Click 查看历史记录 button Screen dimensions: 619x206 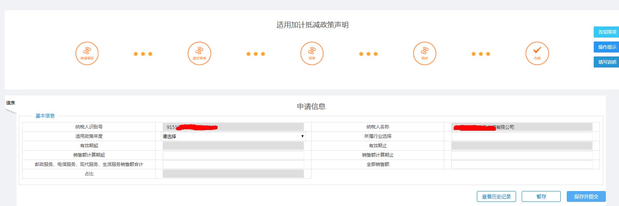click(x=496, y=197)
